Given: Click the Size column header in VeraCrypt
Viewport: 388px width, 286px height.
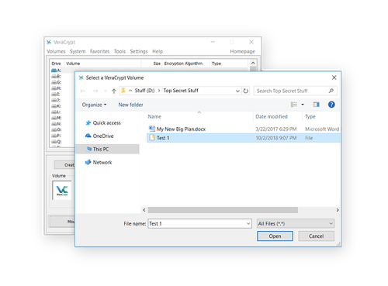Looking at the screenshot, I should (x=157, y=64).
